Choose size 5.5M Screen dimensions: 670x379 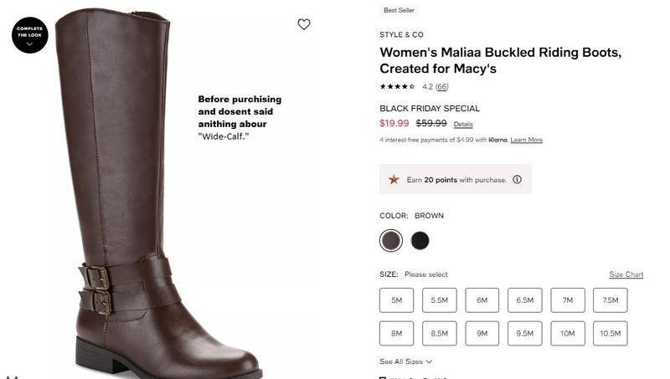(x=439, y=300)
